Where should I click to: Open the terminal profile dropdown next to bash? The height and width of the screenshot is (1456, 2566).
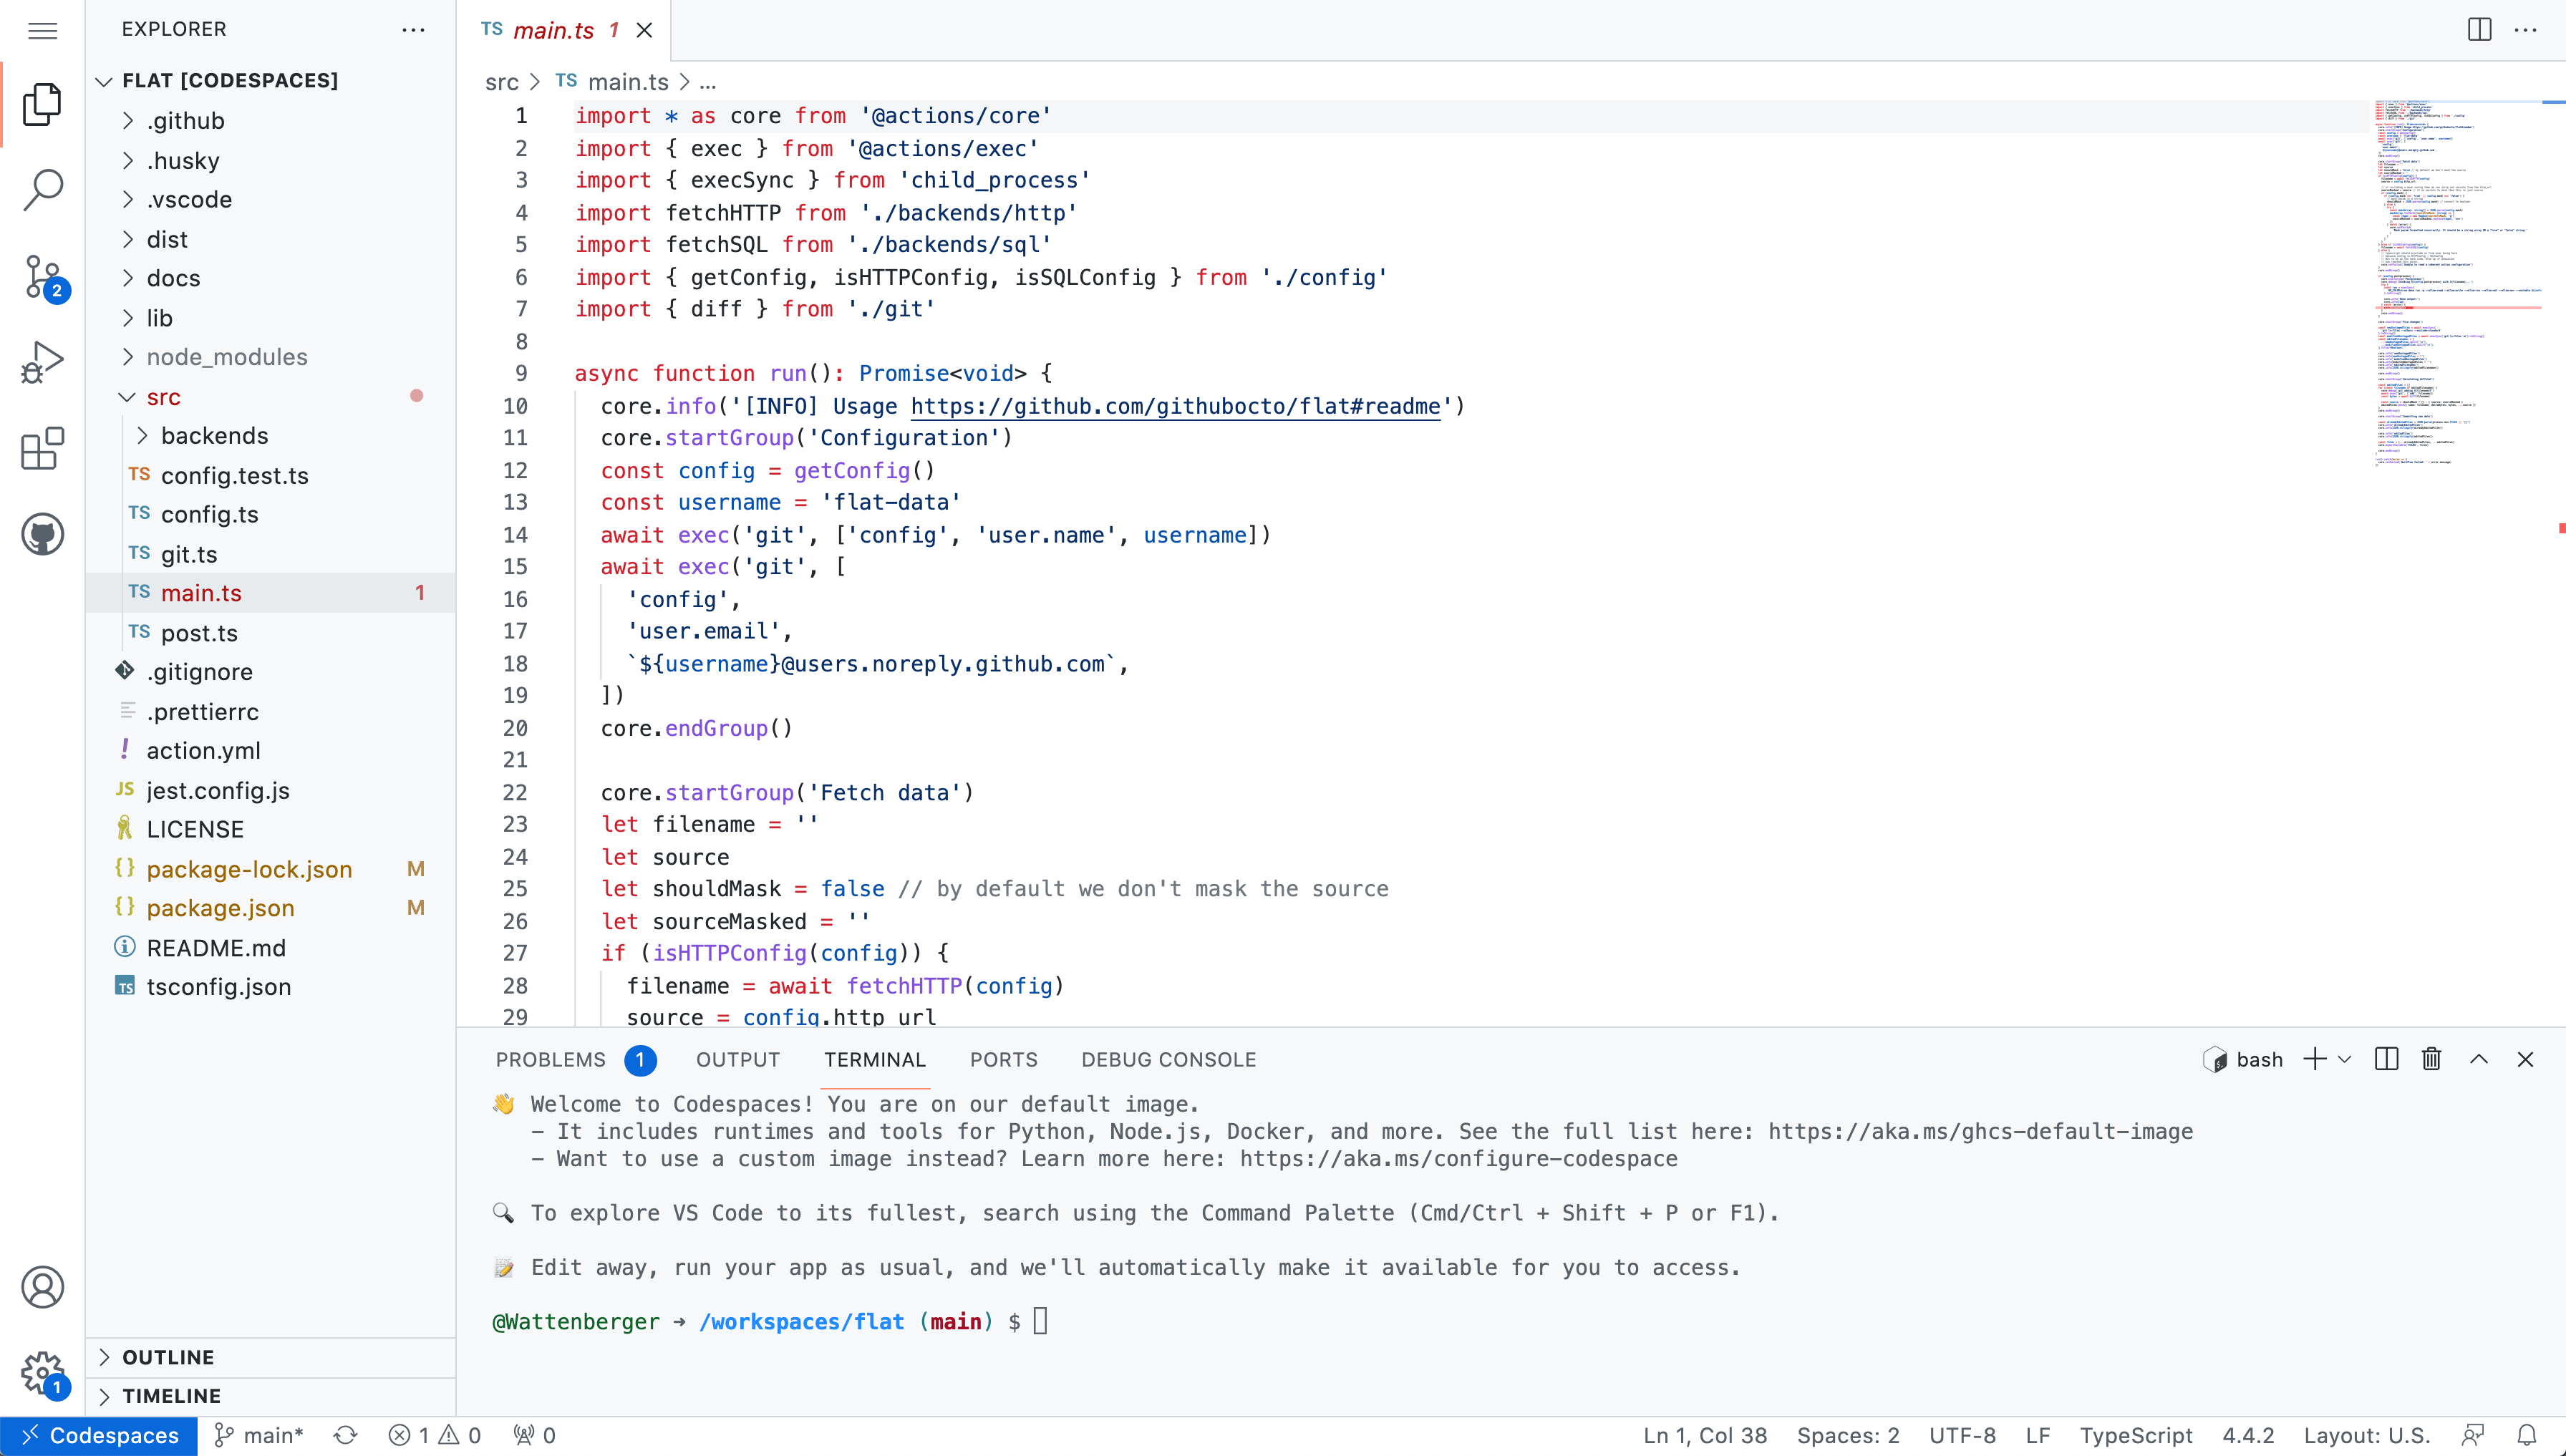click(2345, 1059)
